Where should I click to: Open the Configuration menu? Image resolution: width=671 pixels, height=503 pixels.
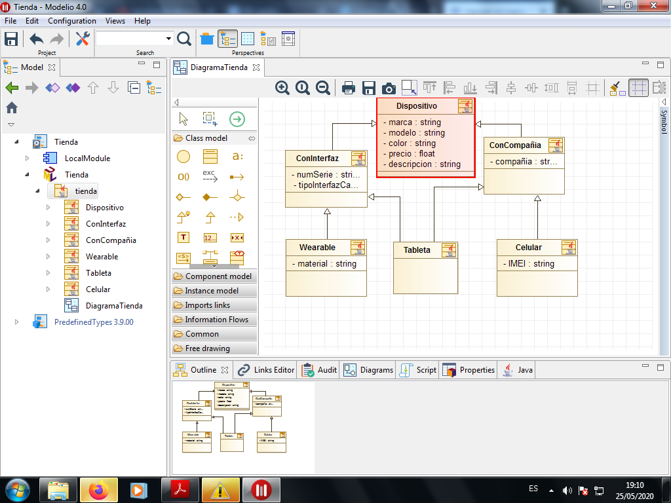[x=72, y=20]
